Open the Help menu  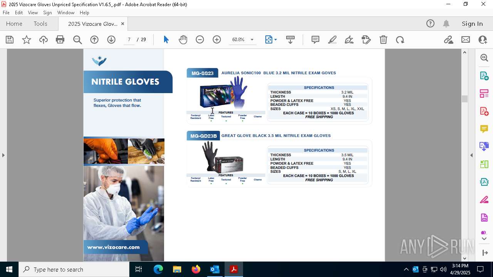[84, 12]
